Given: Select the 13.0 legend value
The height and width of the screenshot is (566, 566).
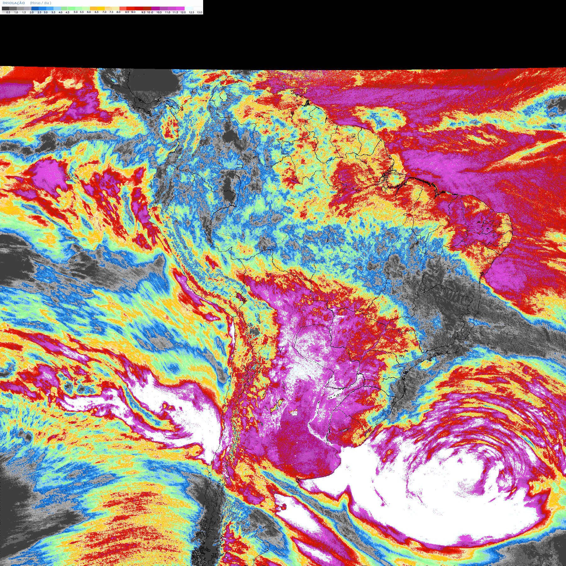Looking at the screenshot, I should coord(199,12).
